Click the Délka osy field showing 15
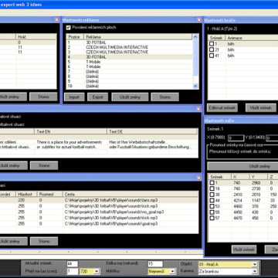Viewport: 278px width, 278px height. tap(155, 264)
